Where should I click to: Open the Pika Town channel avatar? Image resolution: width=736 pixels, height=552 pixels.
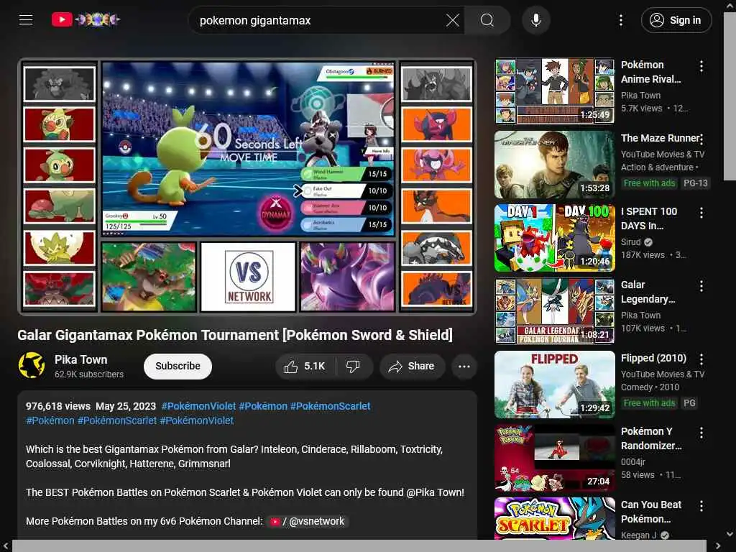pyautogui.click(x=32, y=365)
